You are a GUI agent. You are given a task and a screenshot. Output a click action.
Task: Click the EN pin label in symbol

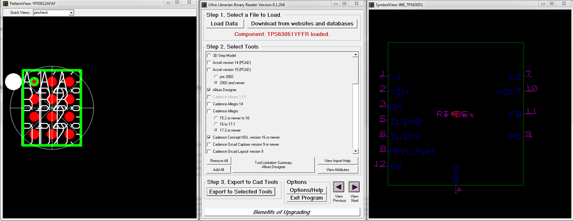[396, 107]
